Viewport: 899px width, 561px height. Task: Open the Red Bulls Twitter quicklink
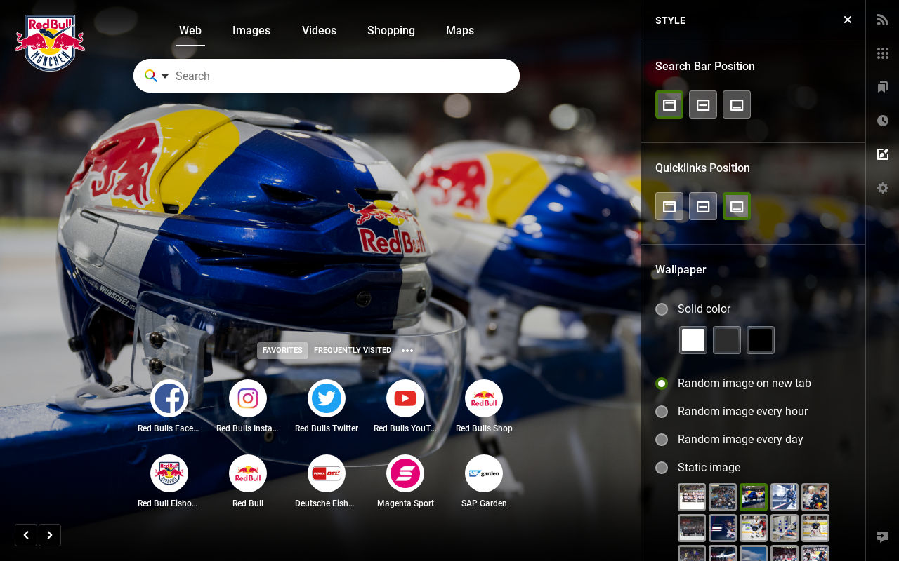click(x=327, y=398)
